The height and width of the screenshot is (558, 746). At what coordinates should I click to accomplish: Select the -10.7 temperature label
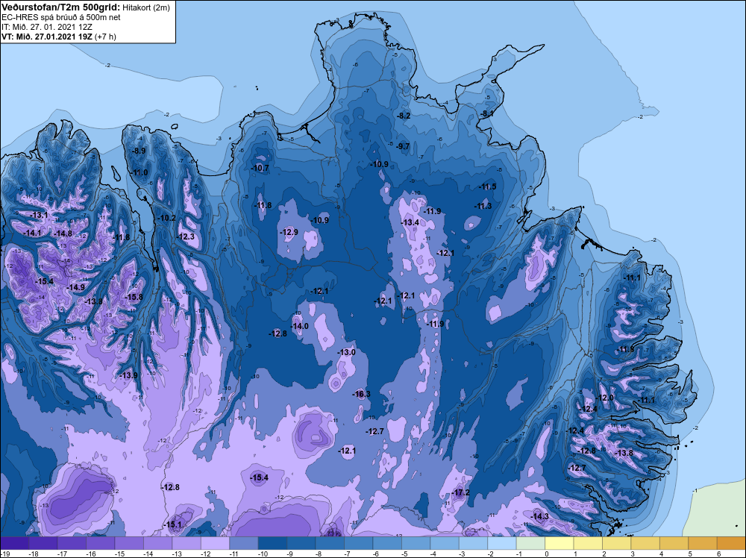coord(260,168)
